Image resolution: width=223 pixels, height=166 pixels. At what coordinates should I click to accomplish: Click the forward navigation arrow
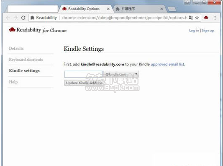coord(15,18)
